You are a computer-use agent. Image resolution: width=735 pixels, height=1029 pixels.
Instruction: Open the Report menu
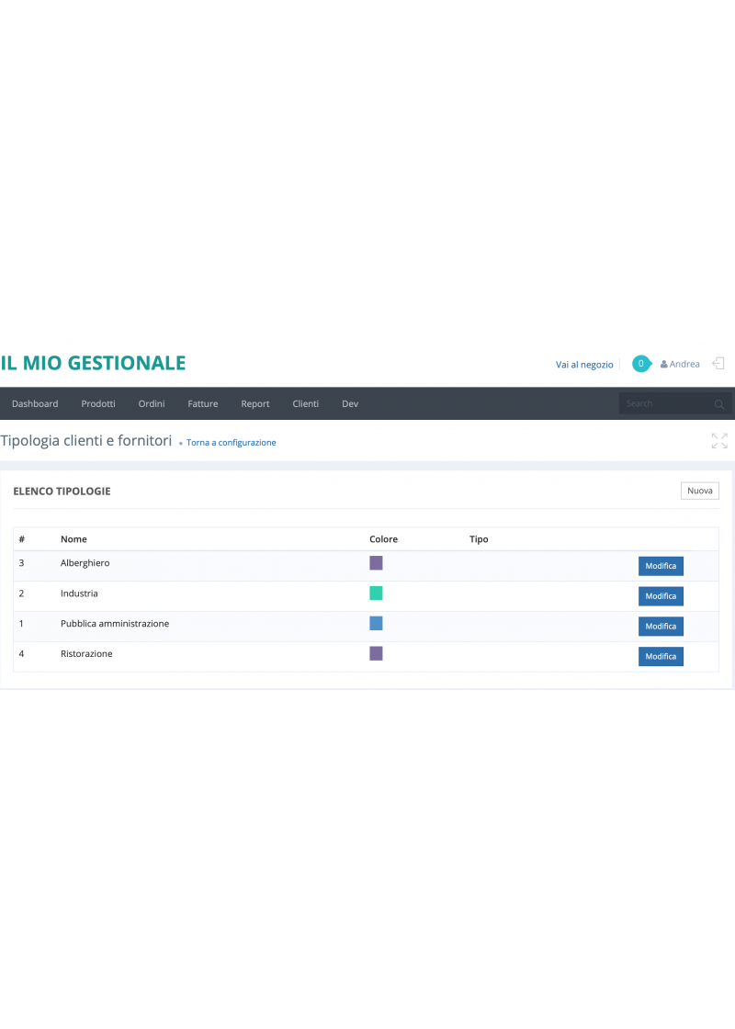(x=255, y=403)
